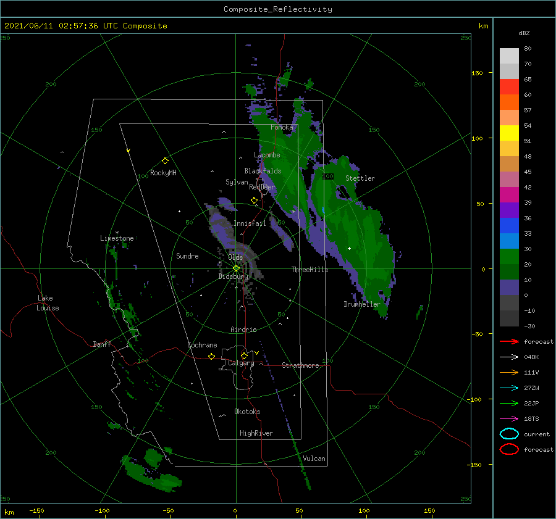
Task: Click the yellow diamond marker near RockyMH
Action: point(165,161)
